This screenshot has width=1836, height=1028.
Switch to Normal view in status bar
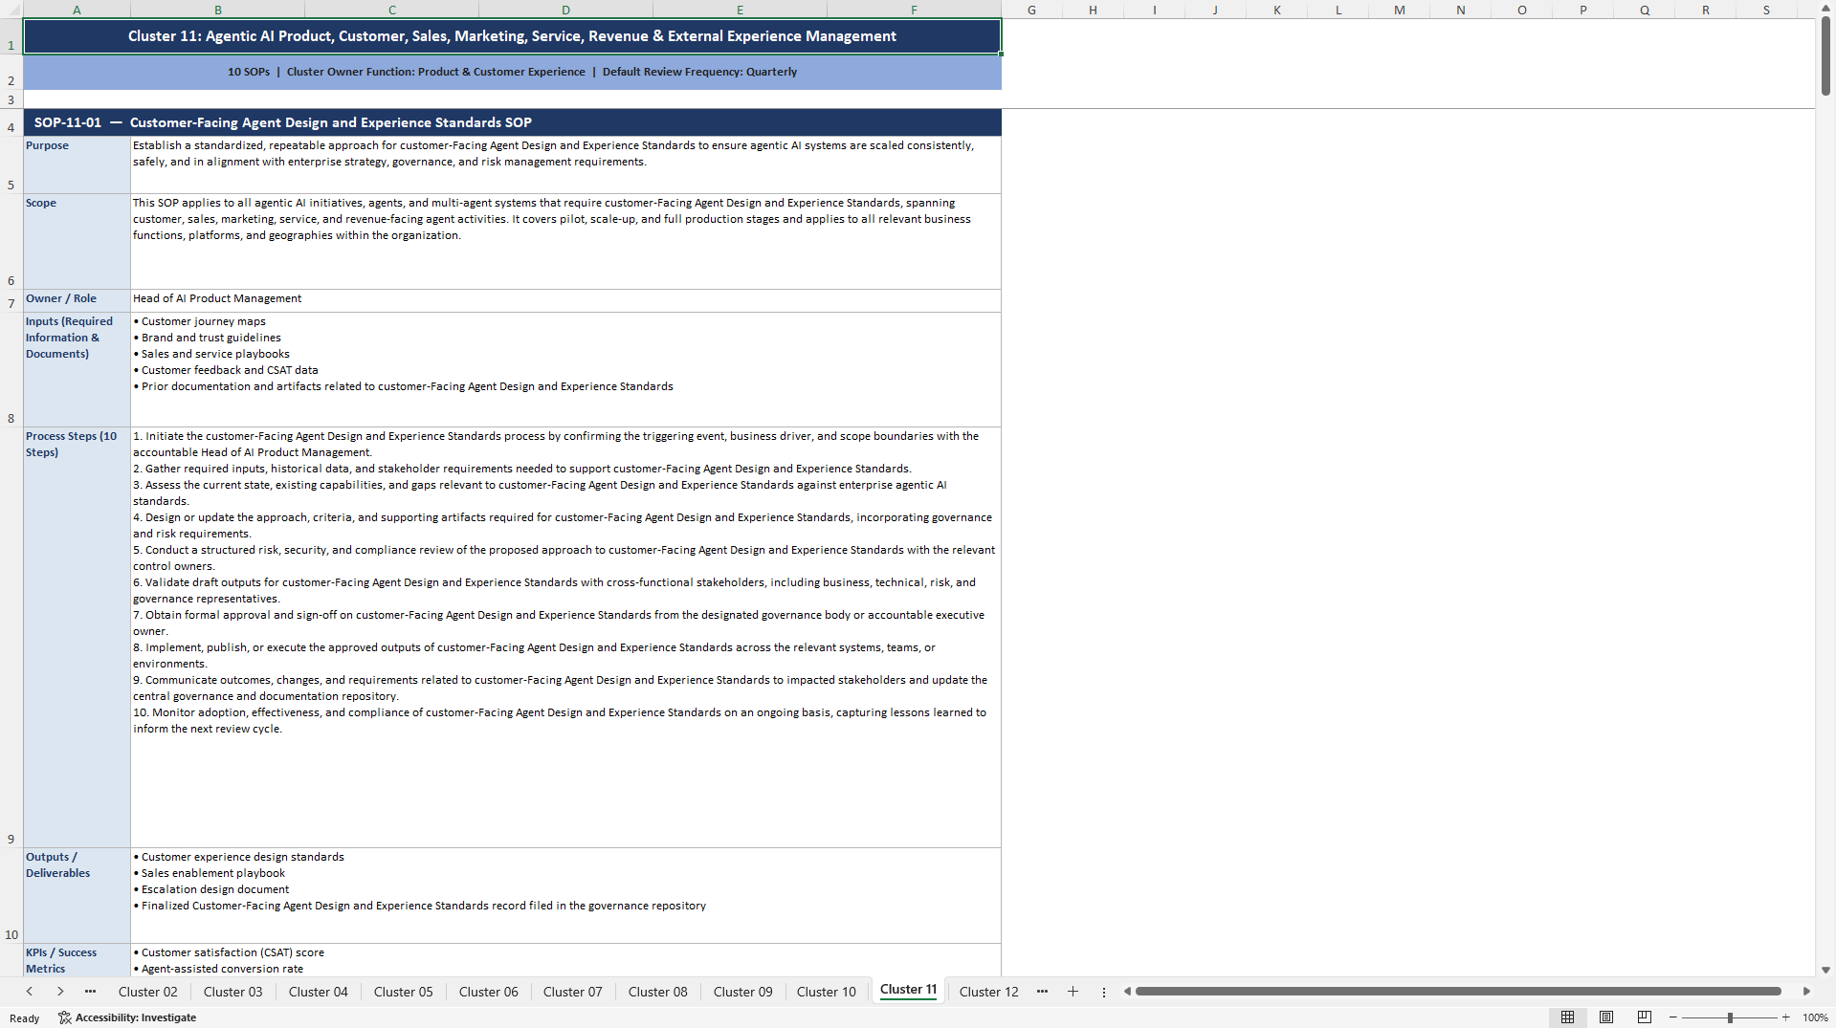(1567, 1017)
